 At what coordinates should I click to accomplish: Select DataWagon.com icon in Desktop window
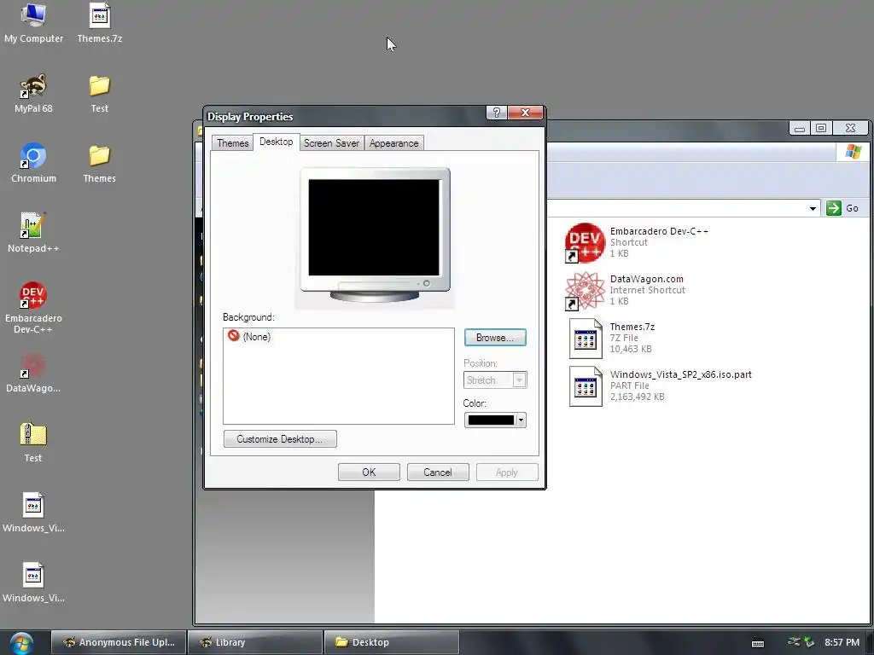coord(585,290)
